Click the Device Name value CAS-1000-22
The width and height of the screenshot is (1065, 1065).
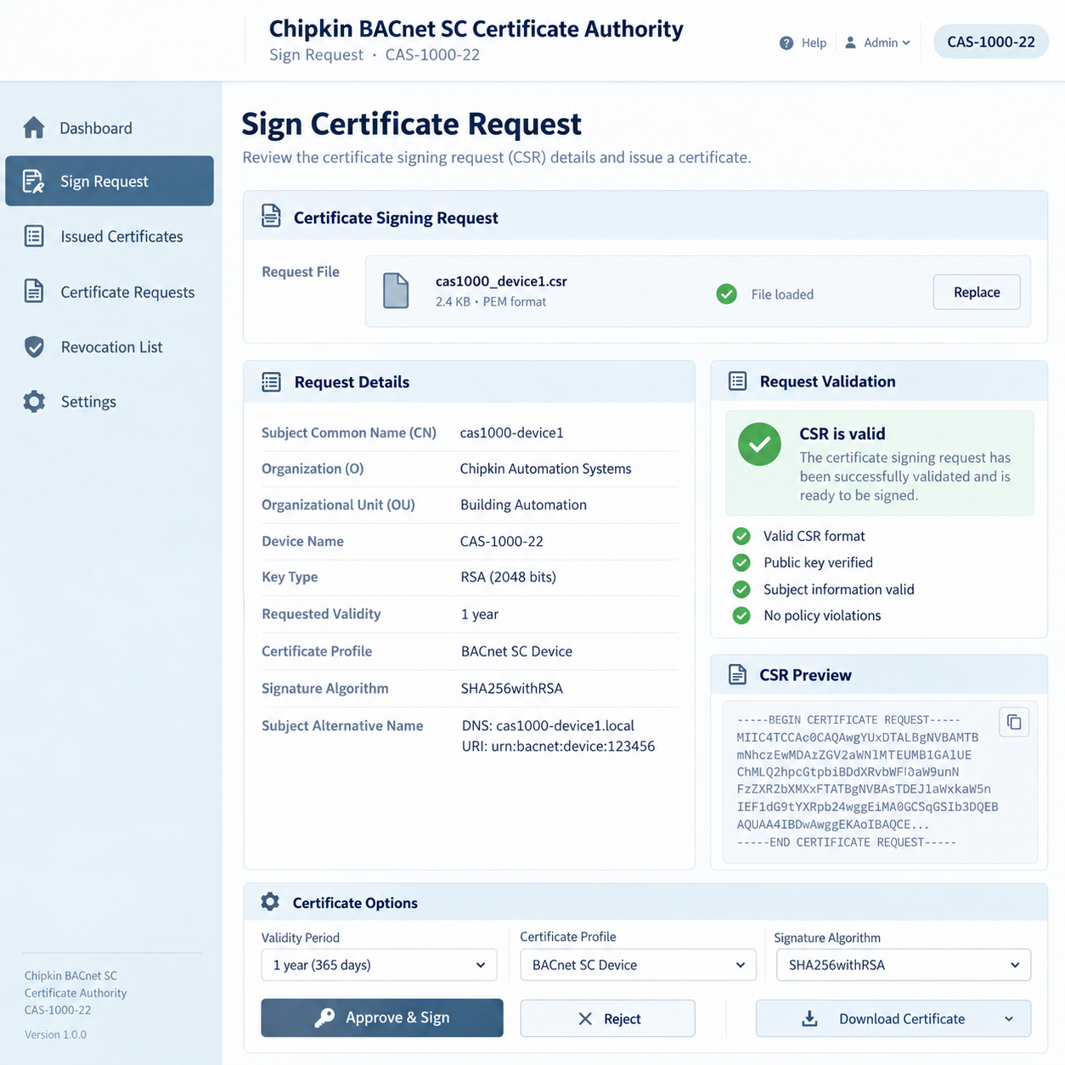(502, 541)
